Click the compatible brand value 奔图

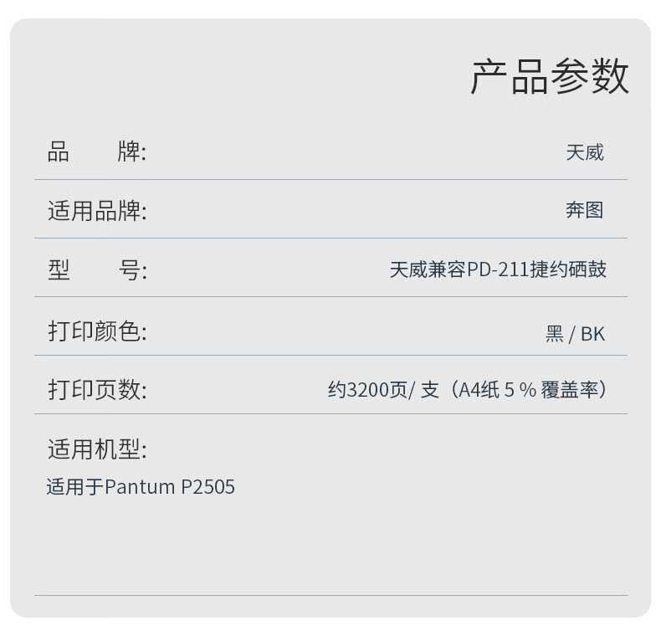pyautogui.click(x=585, y=210)
